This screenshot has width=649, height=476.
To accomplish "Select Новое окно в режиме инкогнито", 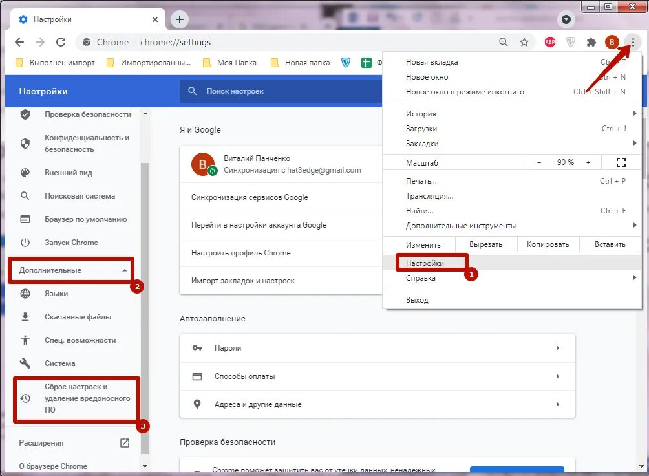I will point(511,92).
